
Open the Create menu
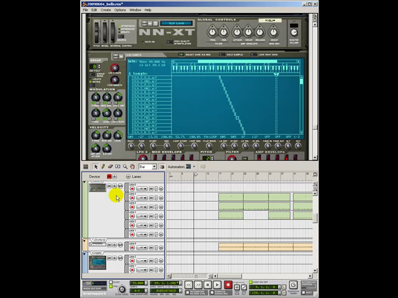coord(106,10)
